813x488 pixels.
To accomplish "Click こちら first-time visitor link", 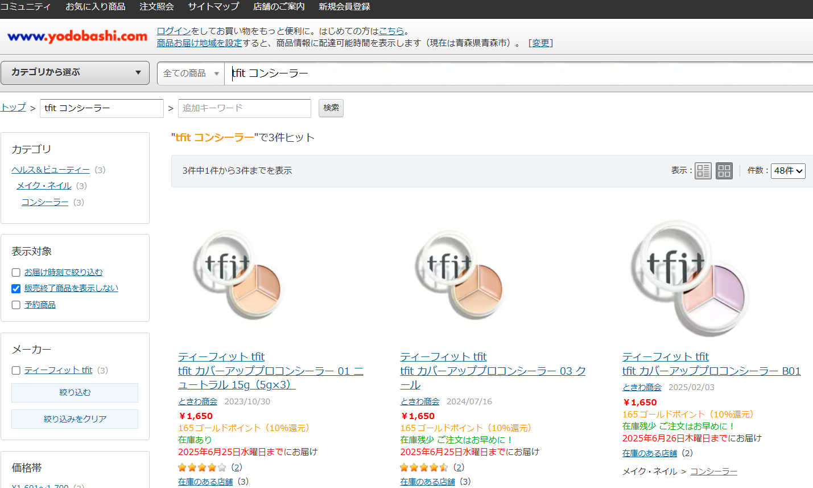I will click(x=391, y=31).
